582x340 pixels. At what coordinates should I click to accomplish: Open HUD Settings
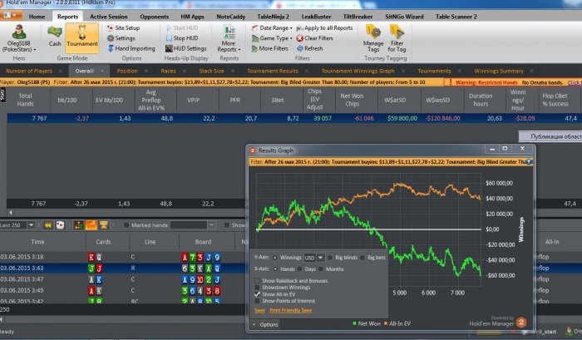click(x=185, y=49)
